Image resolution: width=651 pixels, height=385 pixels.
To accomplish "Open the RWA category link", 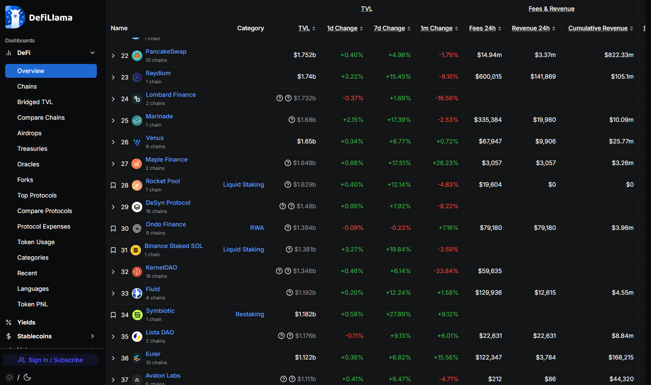I will [257, 228].
